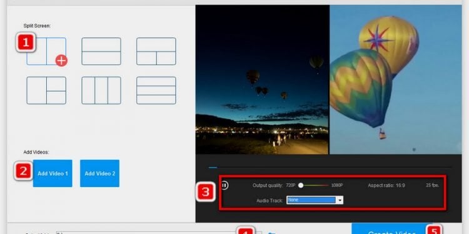Click the Add Video 2 button
The height and width of the screenshot is (234, 469).
(x=99, y=173)
